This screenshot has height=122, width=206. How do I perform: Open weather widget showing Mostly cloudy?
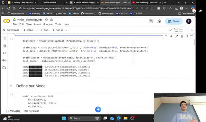tap(11, 118)
